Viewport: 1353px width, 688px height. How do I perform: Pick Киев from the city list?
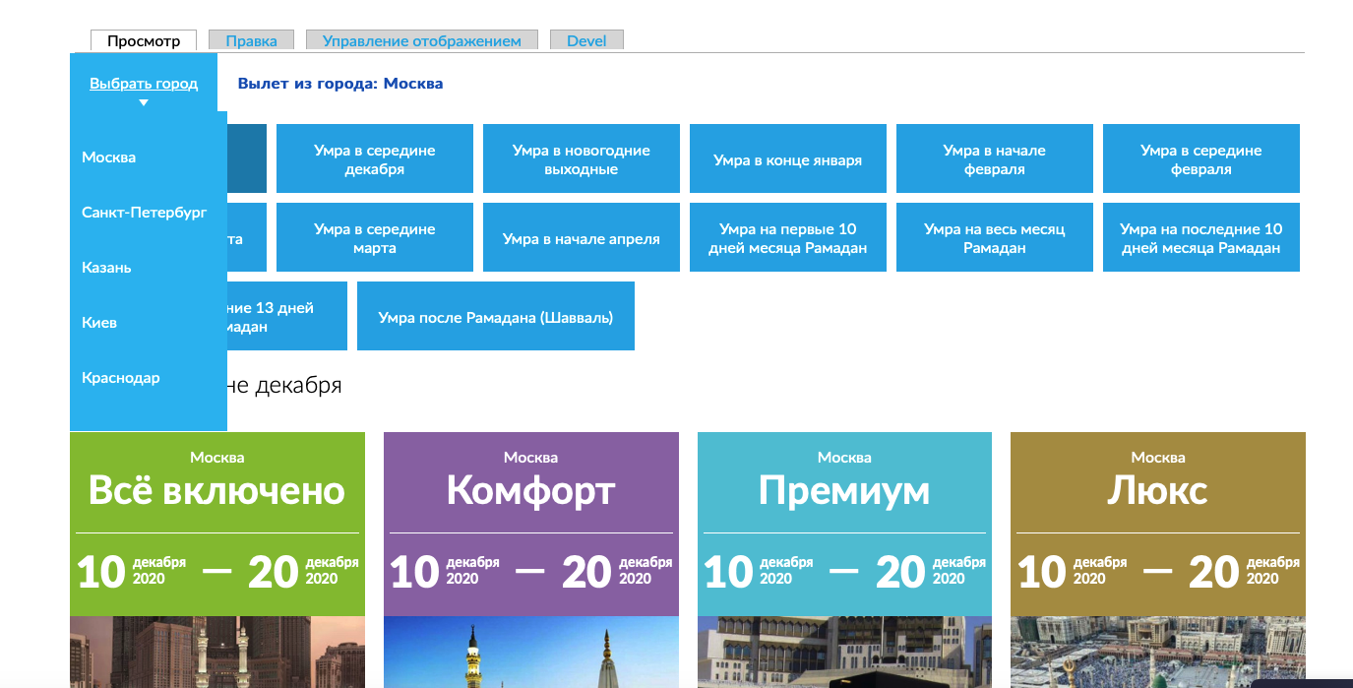click(99, 323)
